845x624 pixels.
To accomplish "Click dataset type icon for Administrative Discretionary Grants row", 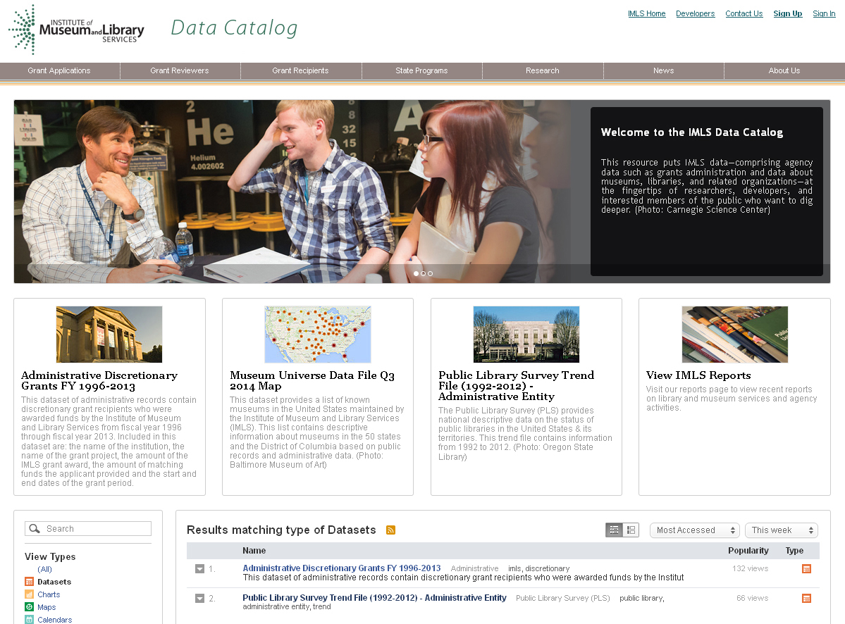I will [x=806, y=568].
